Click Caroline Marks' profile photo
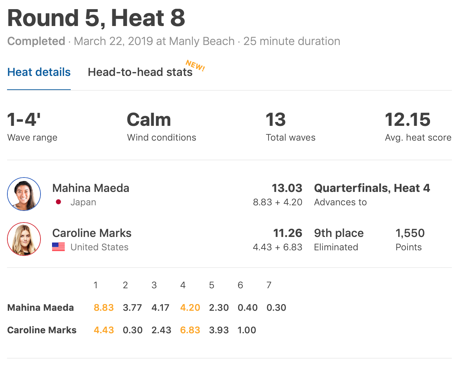The height and width of the screenshot is (367, 461). [x=24, y=239]
